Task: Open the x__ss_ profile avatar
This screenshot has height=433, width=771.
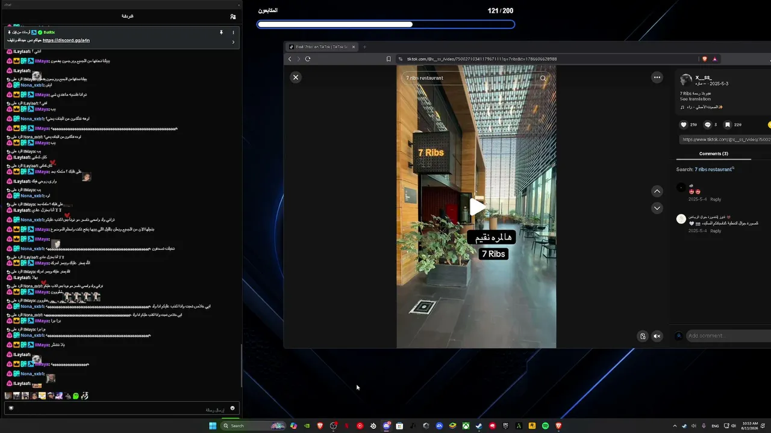Action: point(686,80)
